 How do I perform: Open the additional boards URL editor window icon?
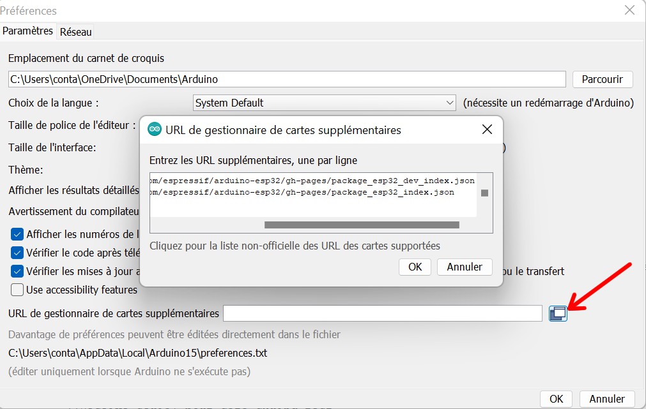tap(558, 313)
